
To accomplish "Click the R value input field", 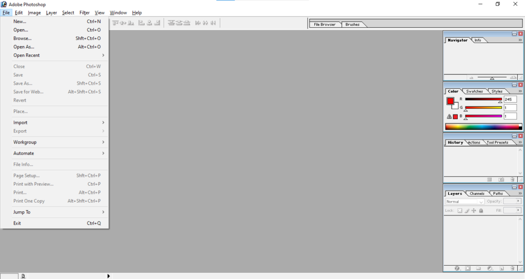I will (510, 99).
